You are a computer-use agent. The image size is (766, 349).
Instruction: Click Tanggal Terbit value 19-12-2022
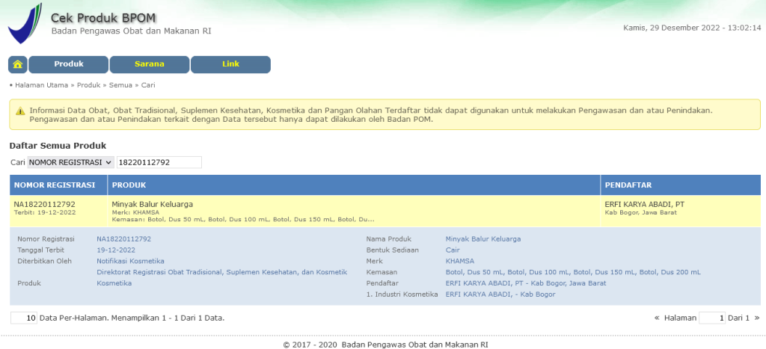point(116,250)
